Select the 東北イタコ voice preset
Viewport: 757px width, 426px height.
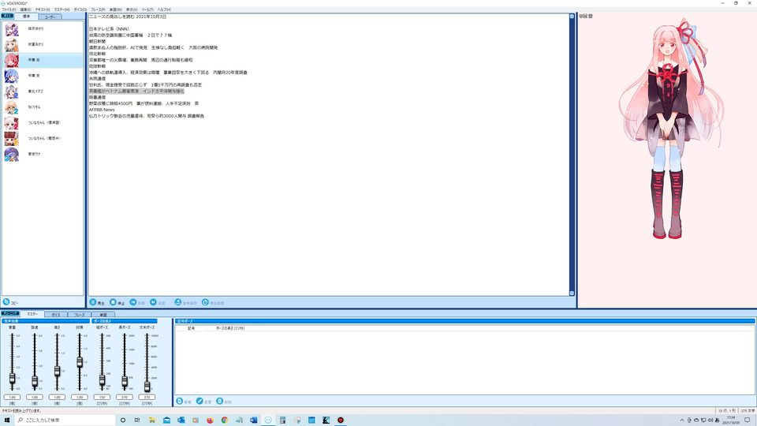(x=43, y=92)
